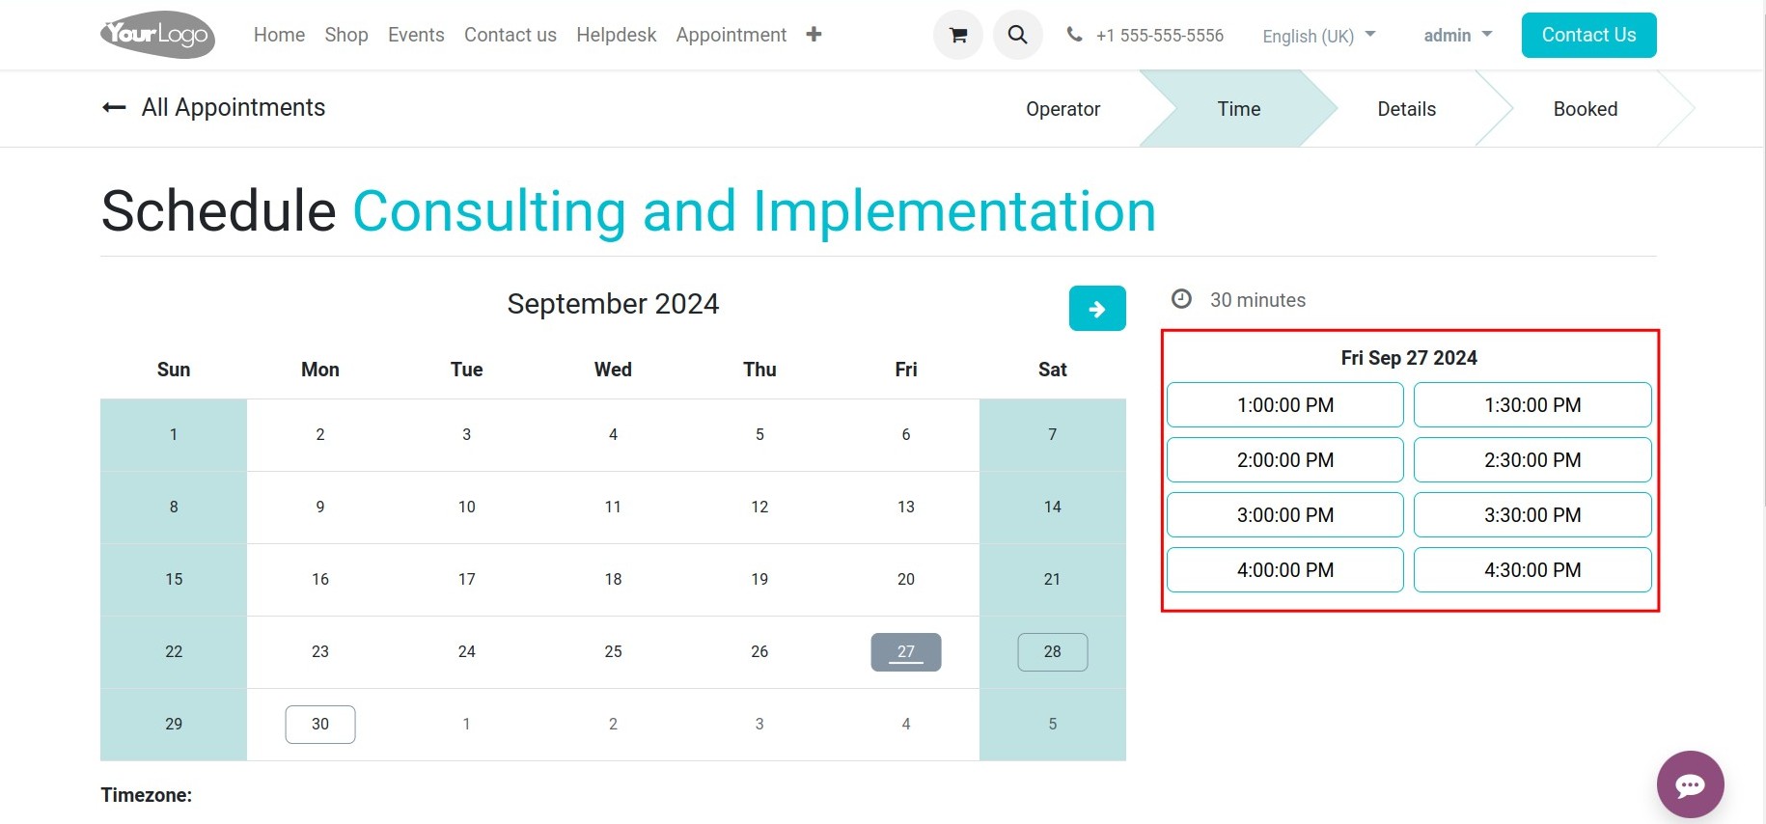Click the 'Timezone:' label
The height and width of the screenshot is (824, 1766).
[x=147, y=795]
